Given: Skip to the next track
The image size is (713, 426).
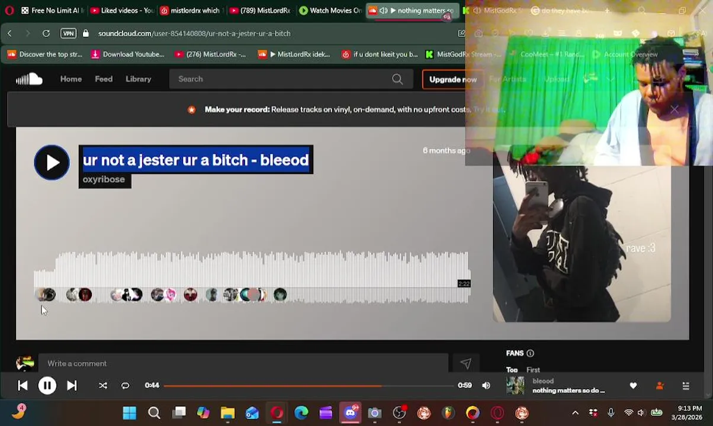Looking at the screenshot, I should (x=72, y=386).
